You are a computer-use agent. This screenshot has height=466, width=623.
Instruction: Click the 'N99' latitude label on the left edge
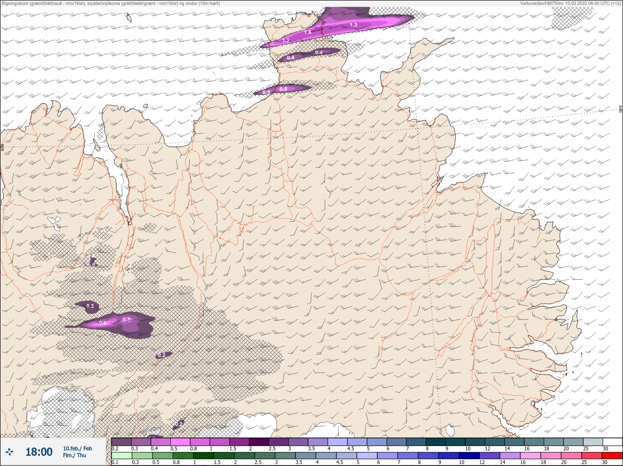[x=2, y=146]
